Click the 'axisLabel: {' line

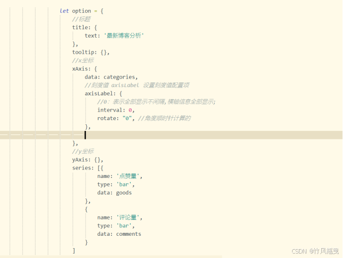(x=103, y=94)
